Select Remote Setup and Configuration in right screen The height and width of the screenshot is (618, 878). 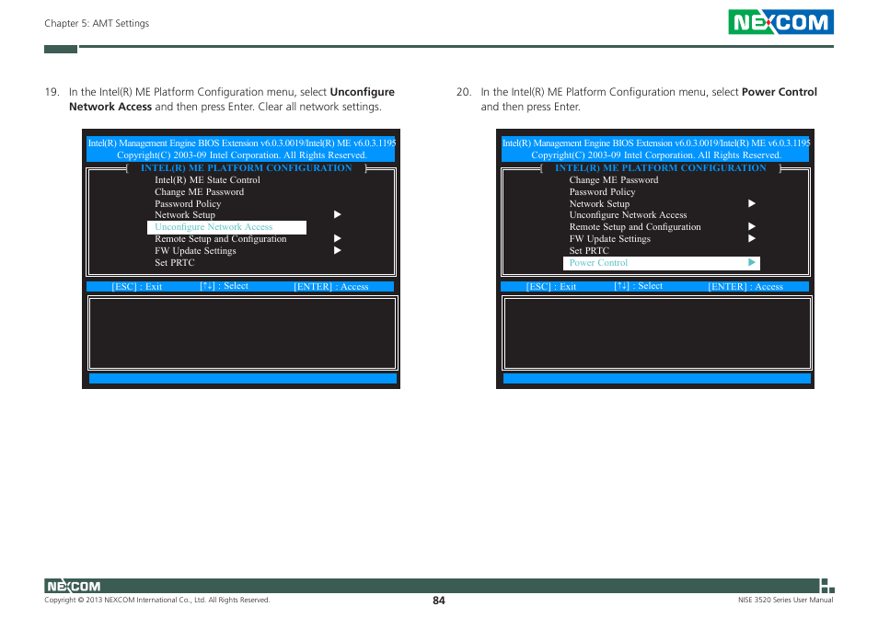coord(635,227)
